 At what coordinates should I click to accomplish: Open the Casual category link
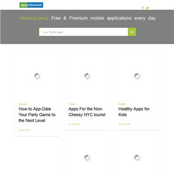click(23, 104)
